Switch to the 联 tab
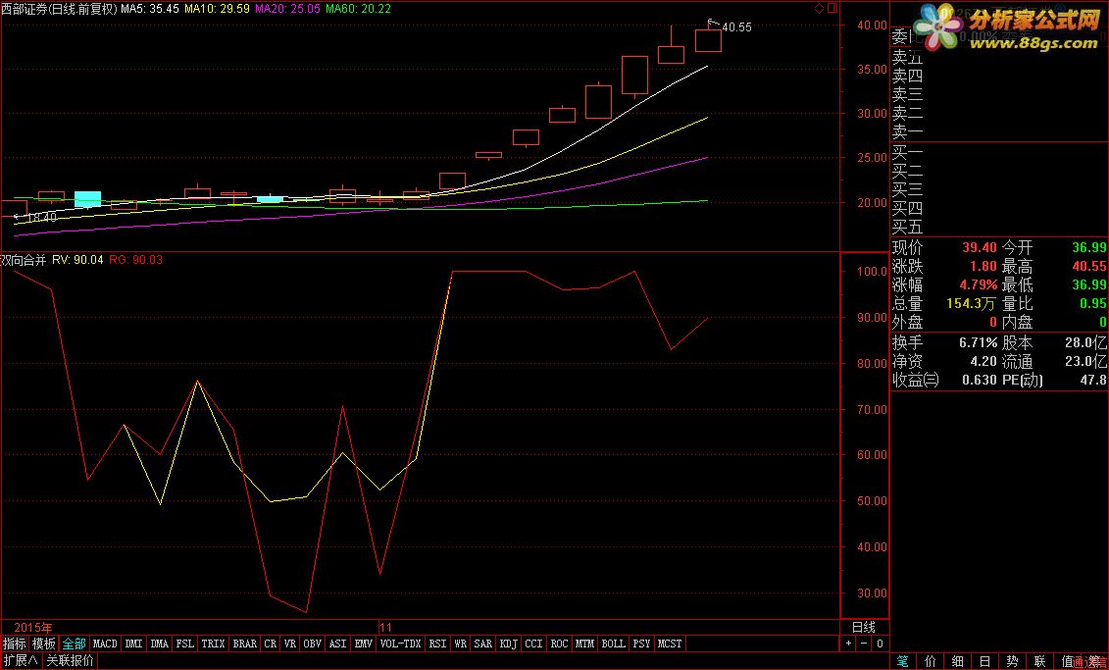 pos(1039,661)
